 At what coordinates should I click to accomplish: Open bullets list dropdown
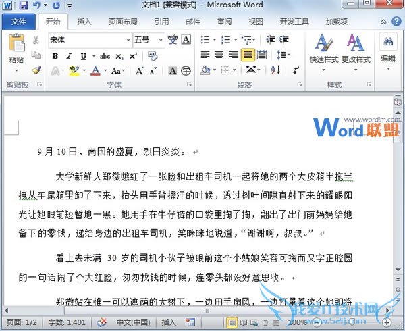(215, 40)
